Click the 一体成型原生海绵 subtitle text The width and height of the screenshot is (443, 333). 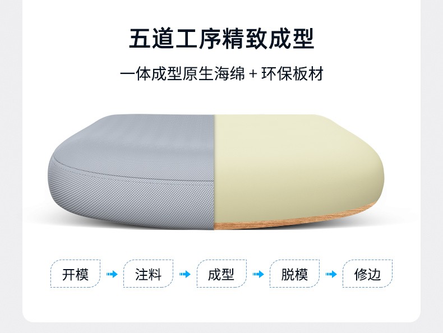[x=182, y=74]
